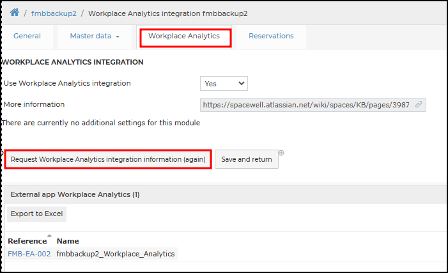Click 'There are currently no additional settings' text

pyautogui.click(x=101, y=123)
